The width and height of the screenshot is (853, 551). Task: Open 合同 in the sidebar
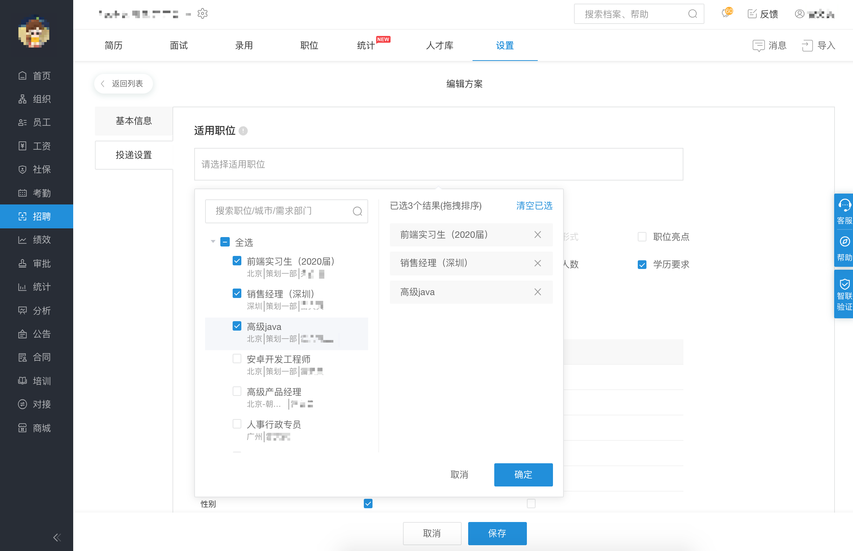pos(37,357)
